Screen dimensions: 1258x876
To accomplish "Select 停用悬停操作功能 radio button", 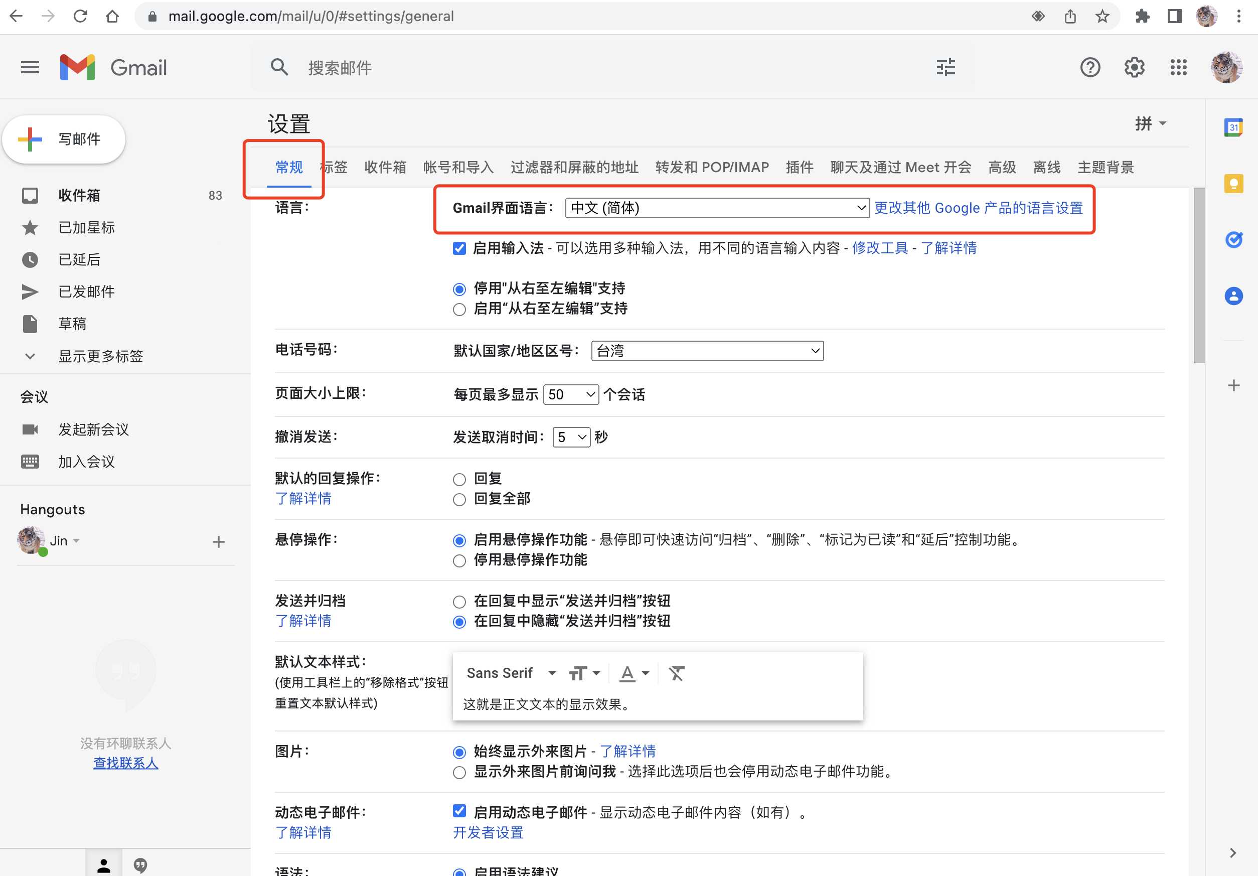I will (x=459, y=561).
